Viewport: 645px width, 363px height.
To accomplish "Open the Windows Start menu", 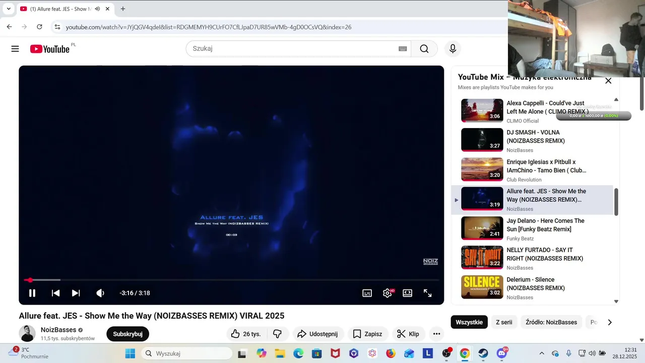I will pyautogui.click(x=130, y=353).
